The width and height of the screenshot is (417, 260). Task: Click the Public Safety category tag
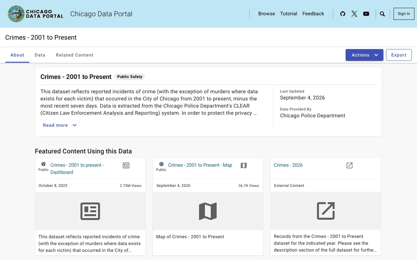click(130, 77)
